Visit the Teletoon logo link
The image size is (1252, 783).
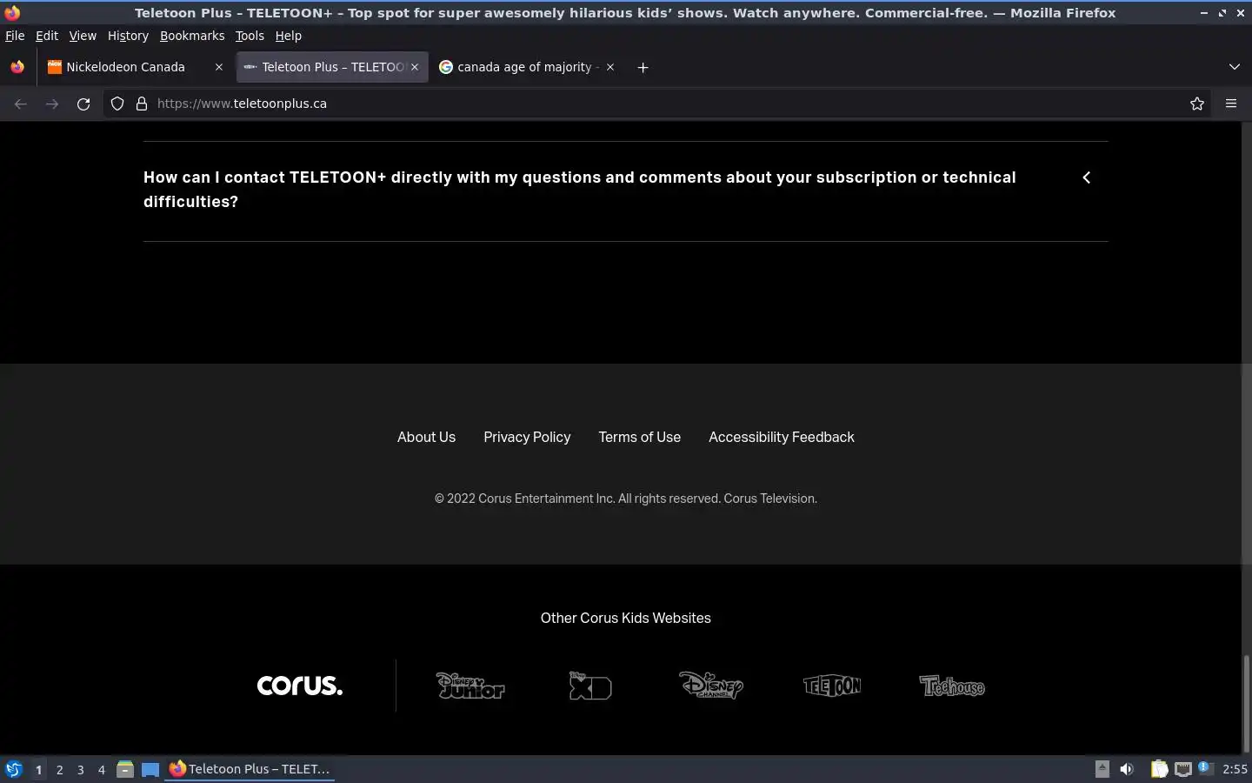(x=832, y=686)
